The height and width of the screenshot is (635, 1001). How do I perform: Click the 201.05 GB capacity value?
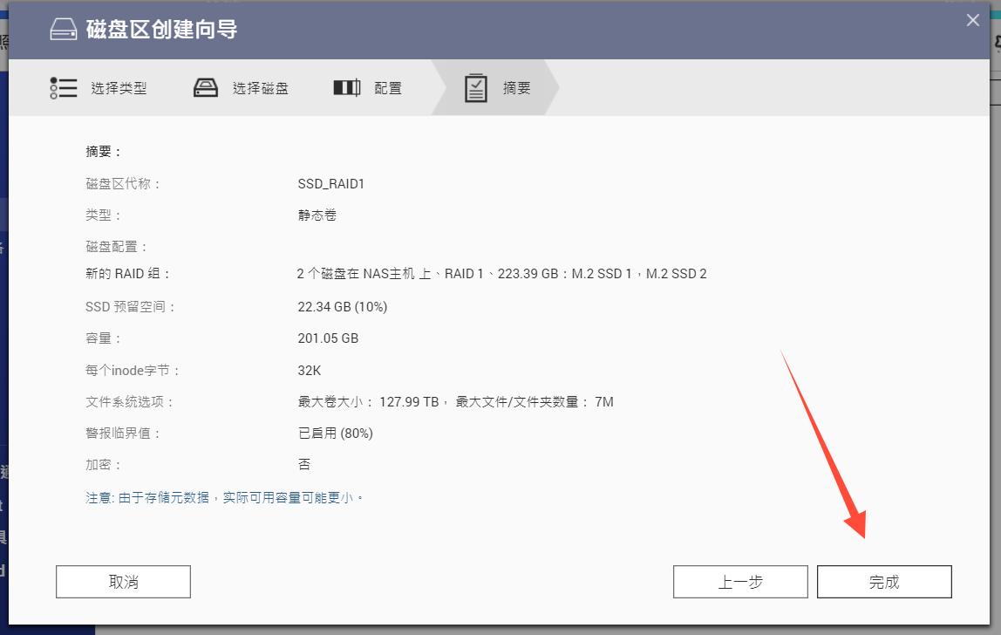click(x=330, y=338)
